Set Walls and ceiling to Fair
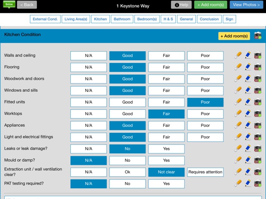The height and width of the screenshot is (199, 266). coord(166,56)
